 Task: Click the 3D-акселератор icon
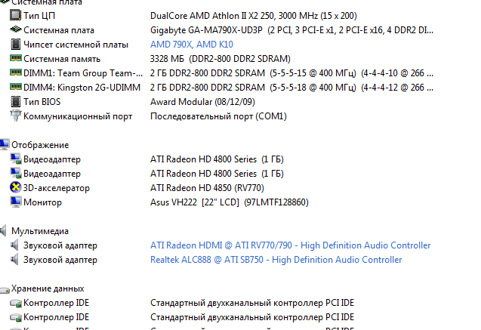pyautogui.click(x=15, y=187)
